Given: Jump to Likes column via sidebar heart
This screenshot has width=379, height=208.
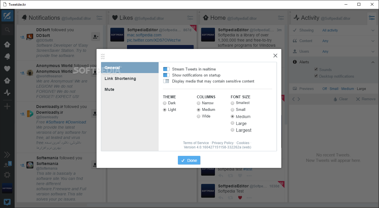Looking at the screenshot, I should click(x=7, y=68).
